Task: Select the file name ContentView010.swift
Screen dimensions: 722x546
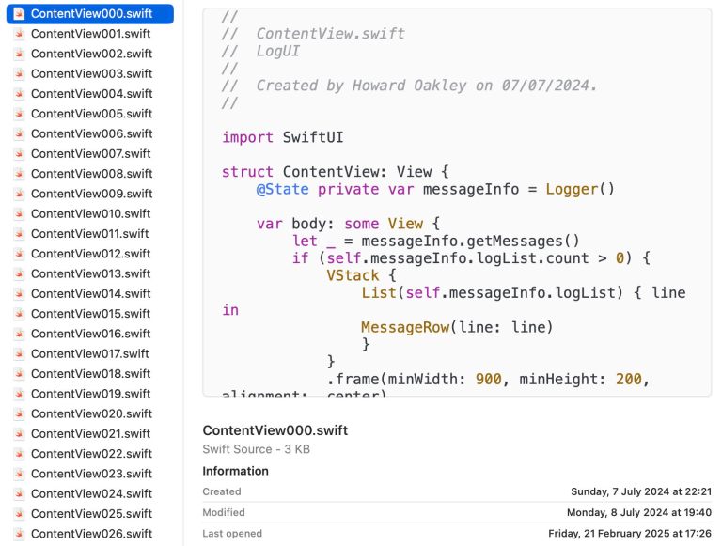Action: (x=90, y=214)
